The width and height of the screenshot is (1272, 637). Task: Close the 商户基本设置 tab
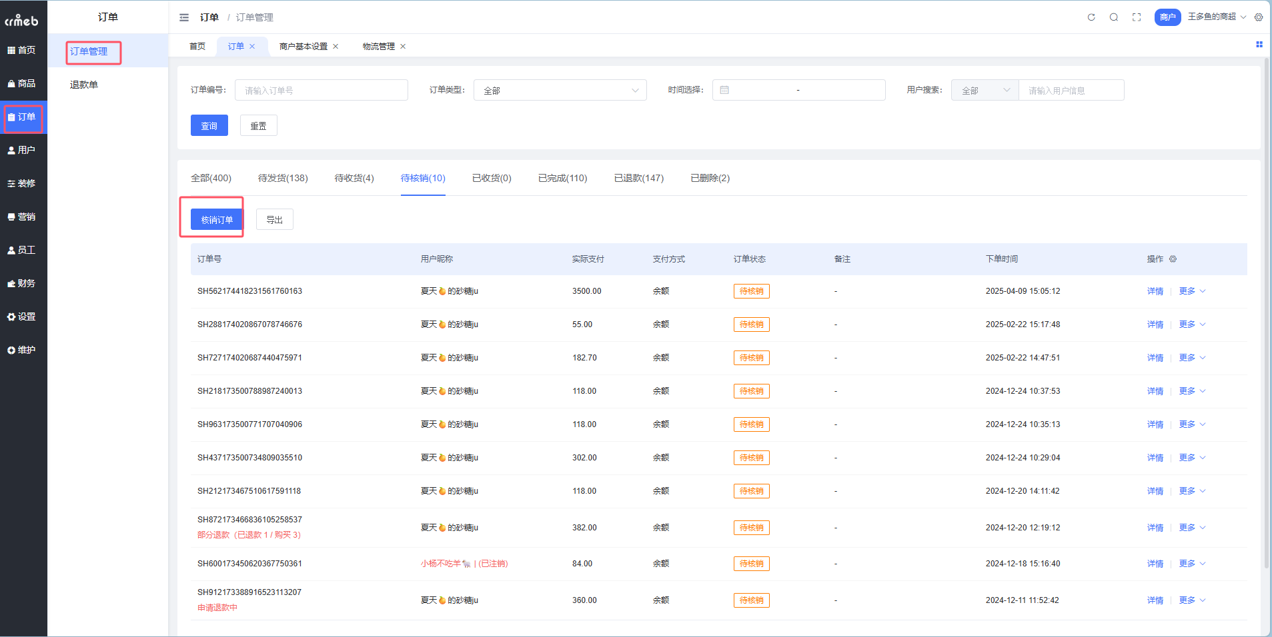336,47
